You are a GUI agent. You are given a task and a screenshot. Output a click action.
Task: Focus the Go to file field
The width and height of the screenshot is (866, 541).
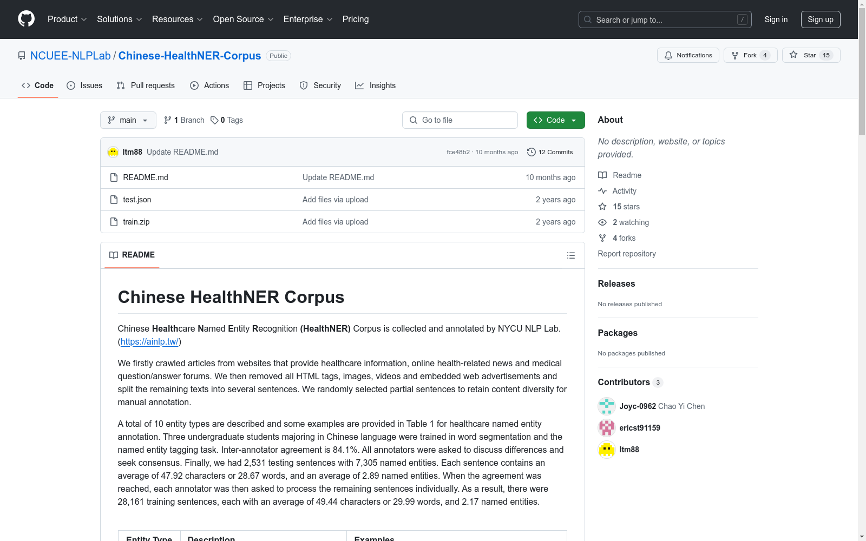pyautogui.click(x=460, y=120)
